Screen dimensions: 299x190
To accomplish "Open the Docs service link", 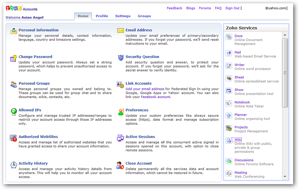I will click(238, 36).
